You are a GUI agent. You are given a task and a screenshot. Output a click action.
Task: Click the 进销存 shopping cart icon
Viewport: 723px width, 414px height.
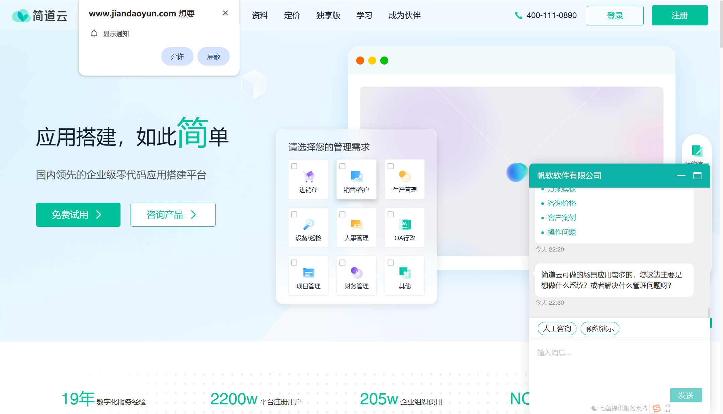[308, 176]
